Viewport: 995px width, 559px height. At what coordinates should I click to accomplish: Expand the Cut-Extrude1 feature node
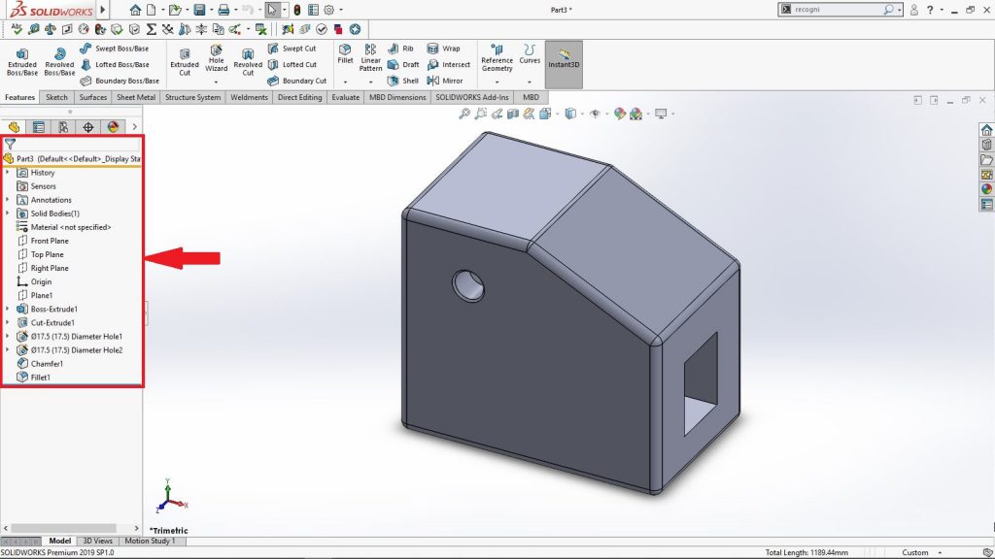point(8,322)
